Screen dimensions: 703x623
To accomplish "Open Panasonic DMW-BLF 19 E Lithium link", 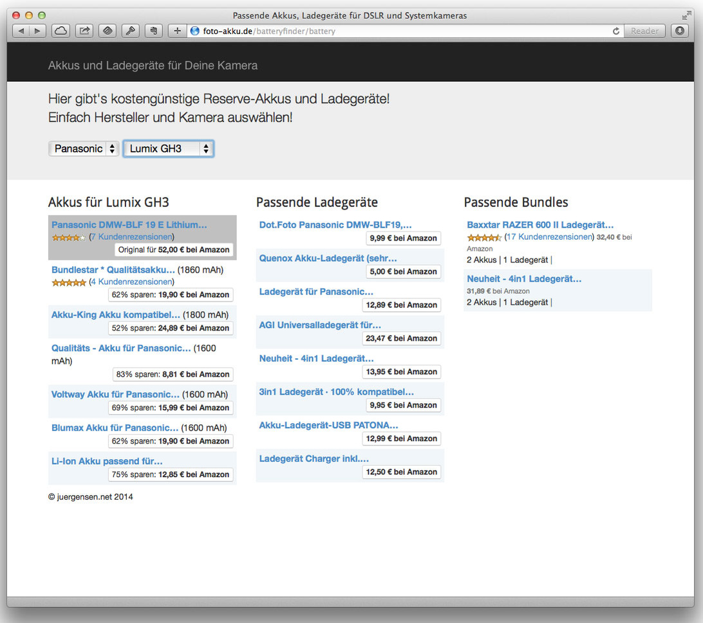I will (x=129, y=225).
